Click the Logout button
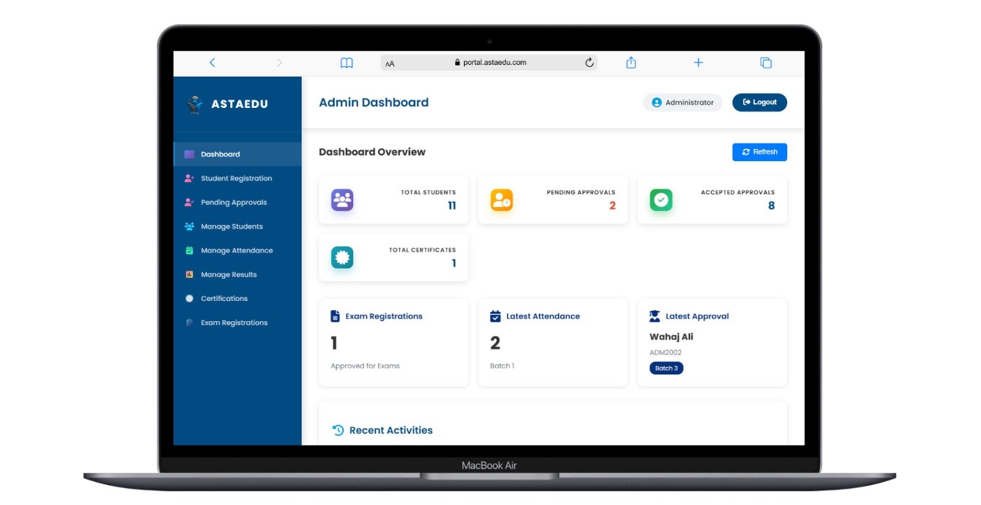 pos(759,102)
